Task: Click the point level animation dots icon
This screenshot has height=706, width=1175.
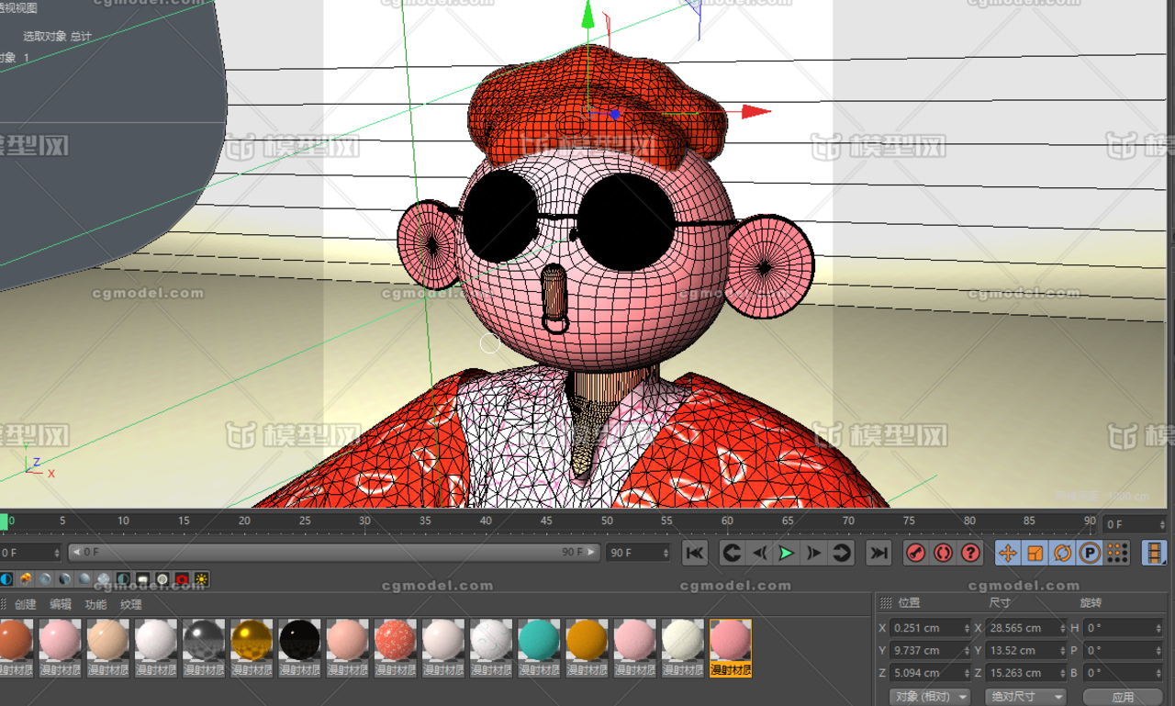Action: [x=1116, y=553]
